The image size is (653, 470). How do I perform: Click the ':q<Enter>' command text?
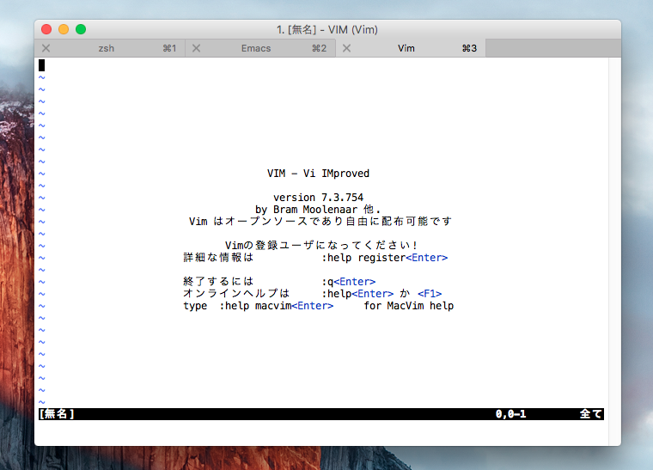(349, 282)
